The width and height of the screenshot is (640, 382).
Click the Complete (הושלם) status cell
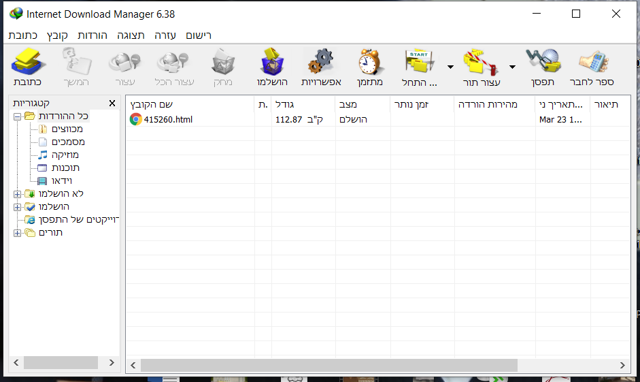[353, 120]
